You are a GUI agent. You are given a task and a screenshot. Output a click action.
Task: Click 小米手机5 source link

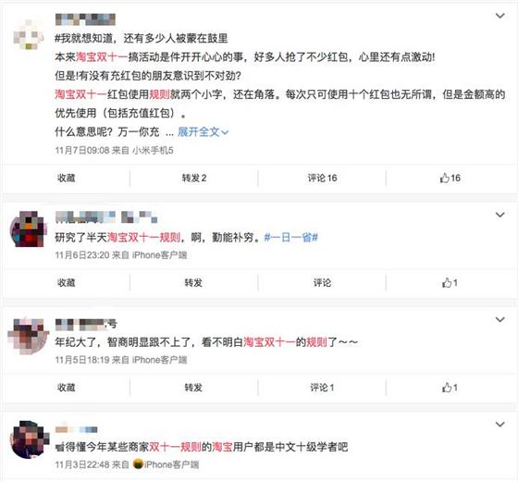point(153,151)
